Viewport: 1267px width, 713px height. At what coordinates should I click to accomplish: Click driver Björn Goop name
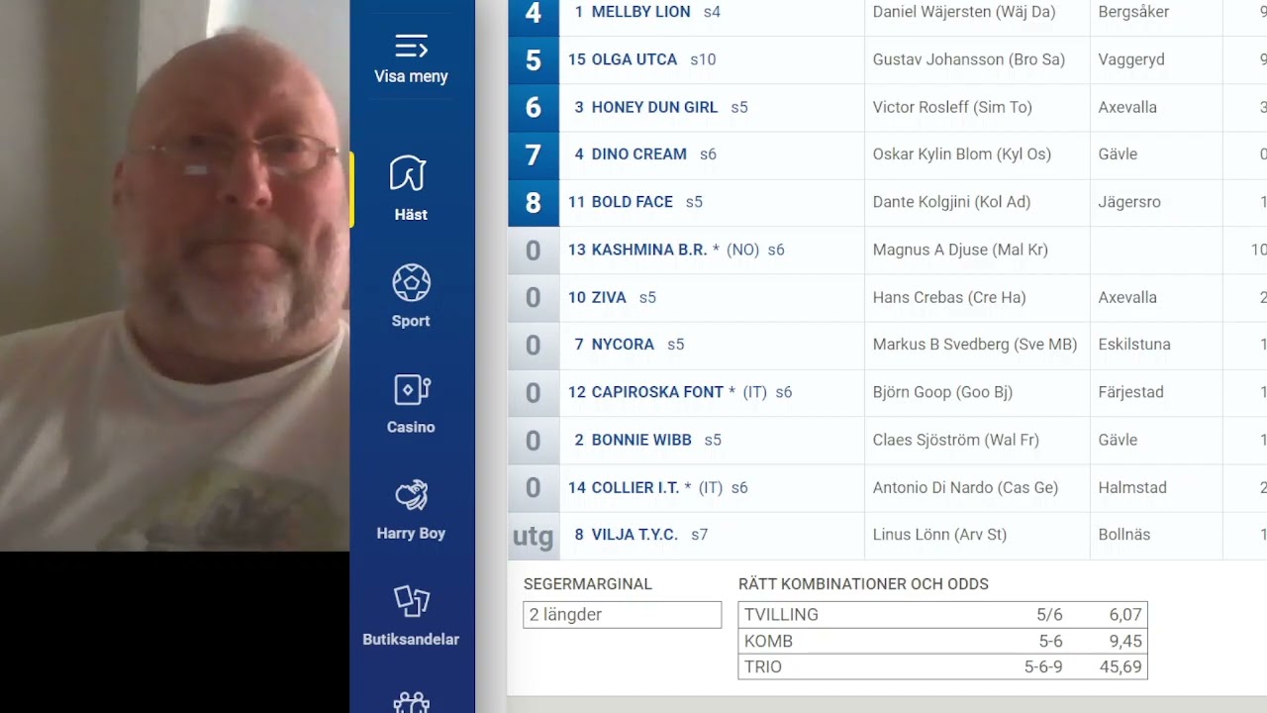[942, 392]
